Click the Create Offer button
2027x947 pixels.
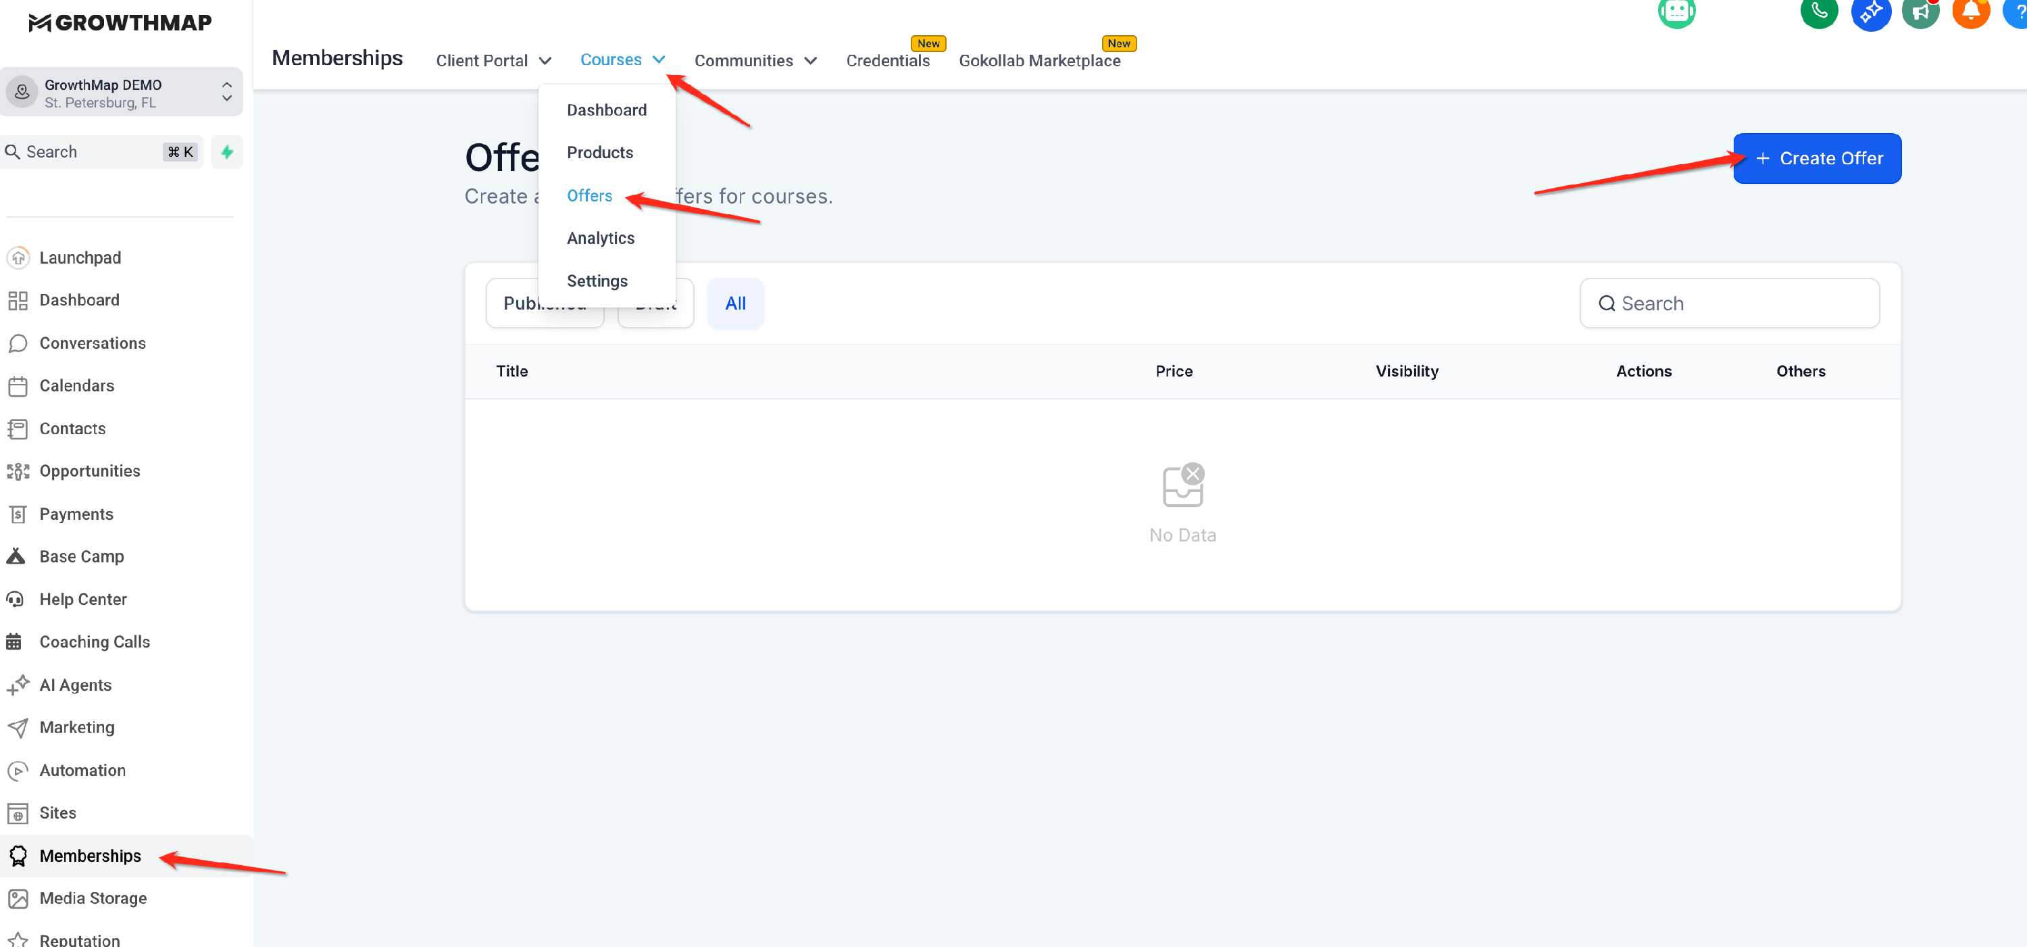coord(1816,158)
